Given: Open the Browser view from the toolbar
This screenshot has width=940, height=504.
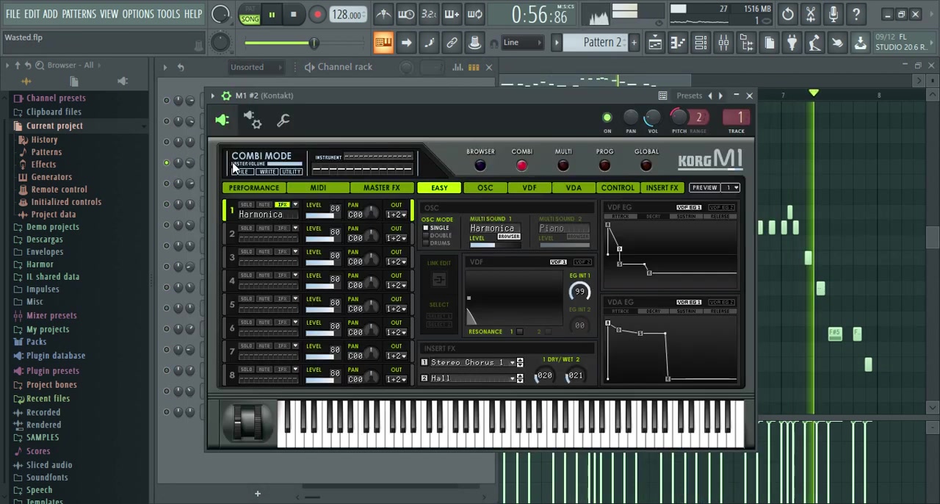Looking at the screenshot, I should [x=746, y=43].
